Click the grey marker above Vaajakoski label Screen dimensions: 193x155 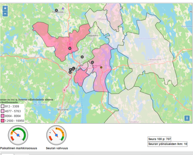pyautogui.click(x=92, y=62)
